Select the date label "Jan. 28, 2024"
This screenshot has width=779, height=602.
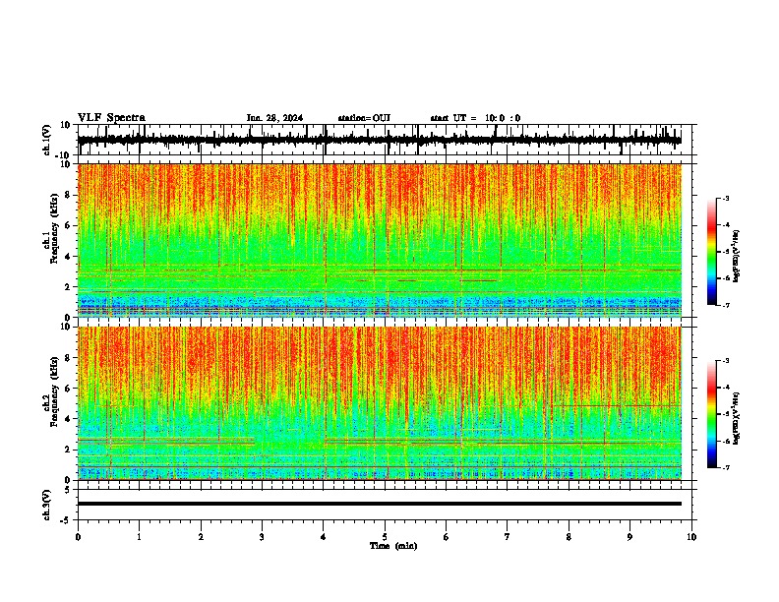point(274,118)
